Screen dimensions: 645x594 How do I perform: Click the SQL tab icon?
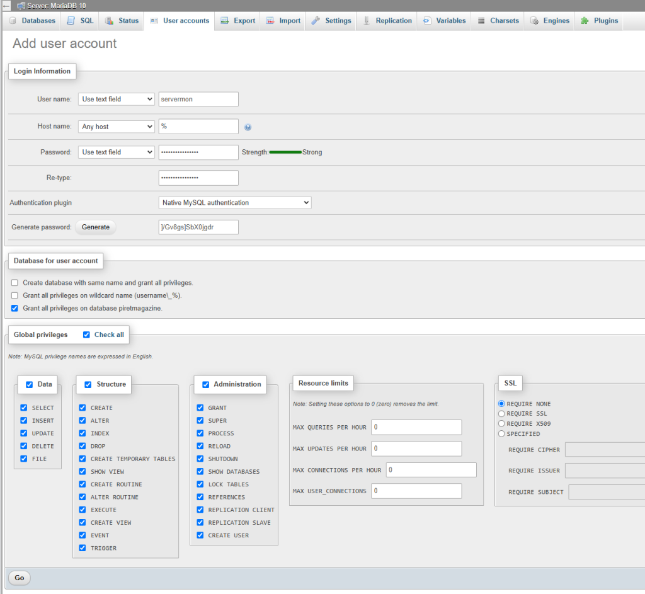71,21
